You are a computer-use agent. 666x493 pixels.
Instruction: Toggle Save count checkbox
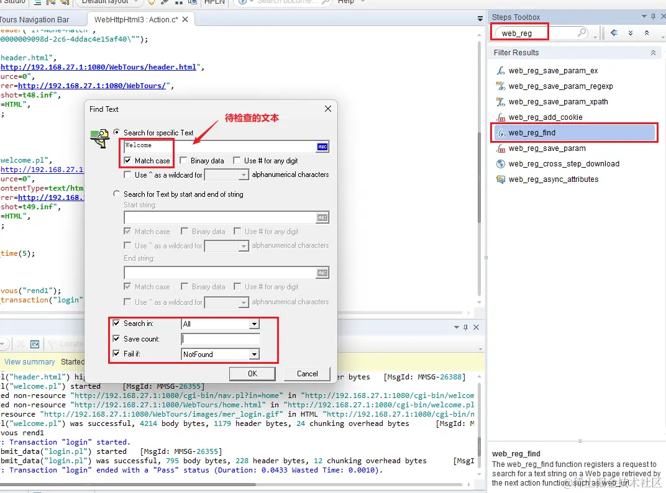(x=116, y=338)
